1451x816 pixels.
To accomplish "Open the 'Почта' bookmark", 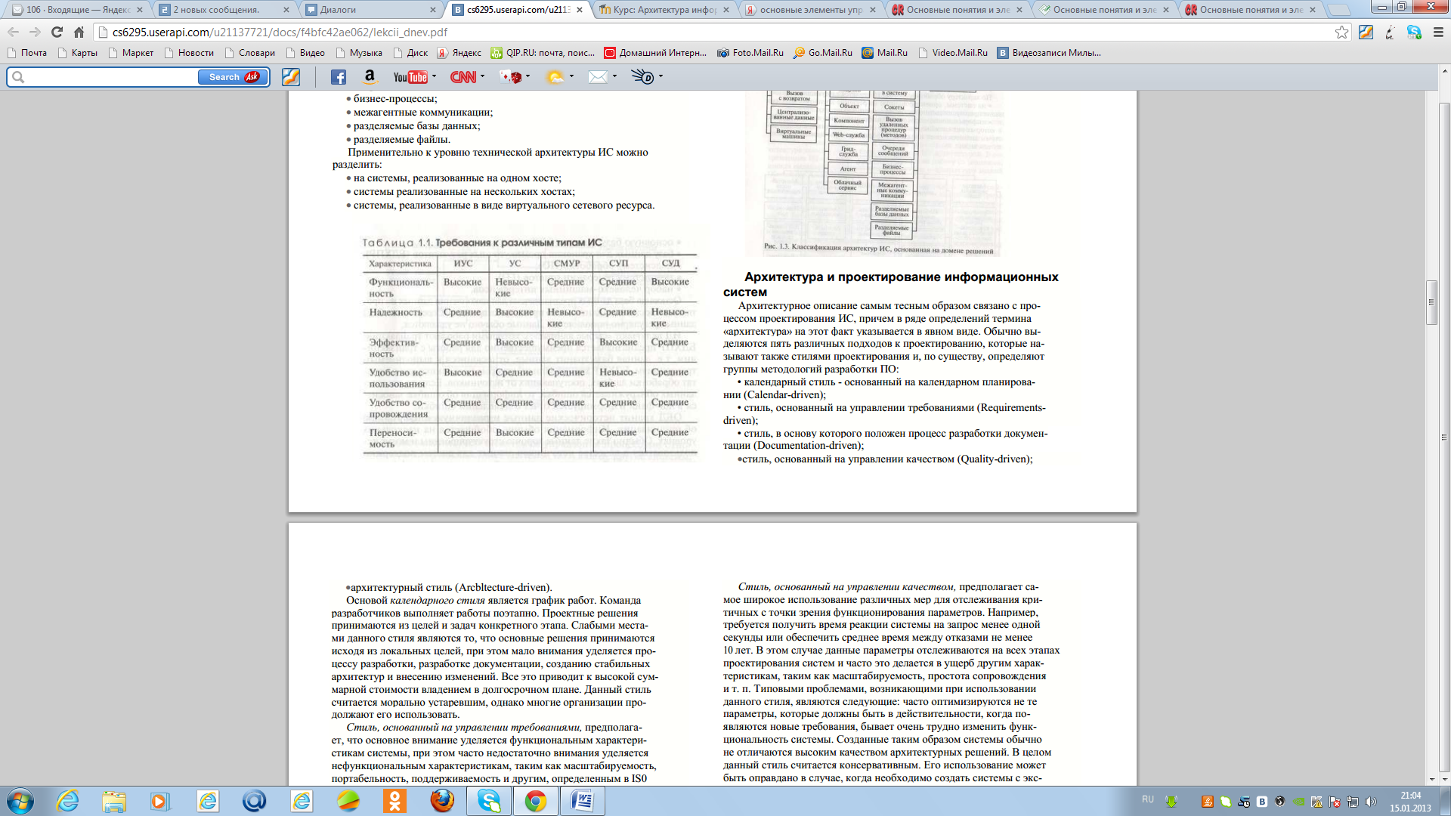I will (27, 53).
